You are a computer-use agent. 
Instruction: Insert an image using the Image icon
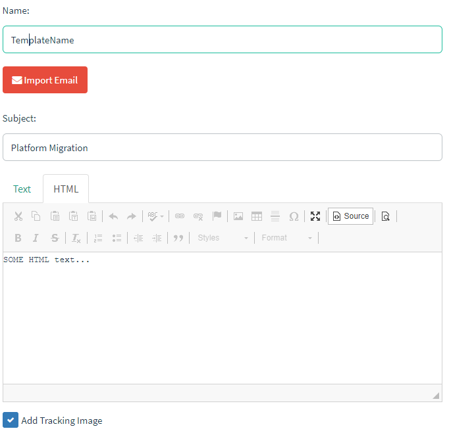[238, 216]
